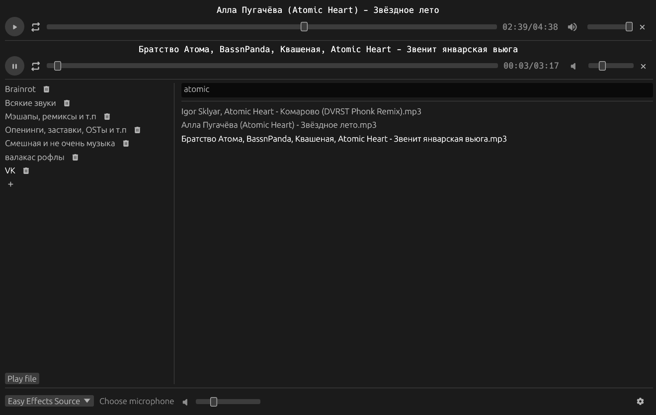Resume playback of Звёздное лето

[x=14, y=26]
